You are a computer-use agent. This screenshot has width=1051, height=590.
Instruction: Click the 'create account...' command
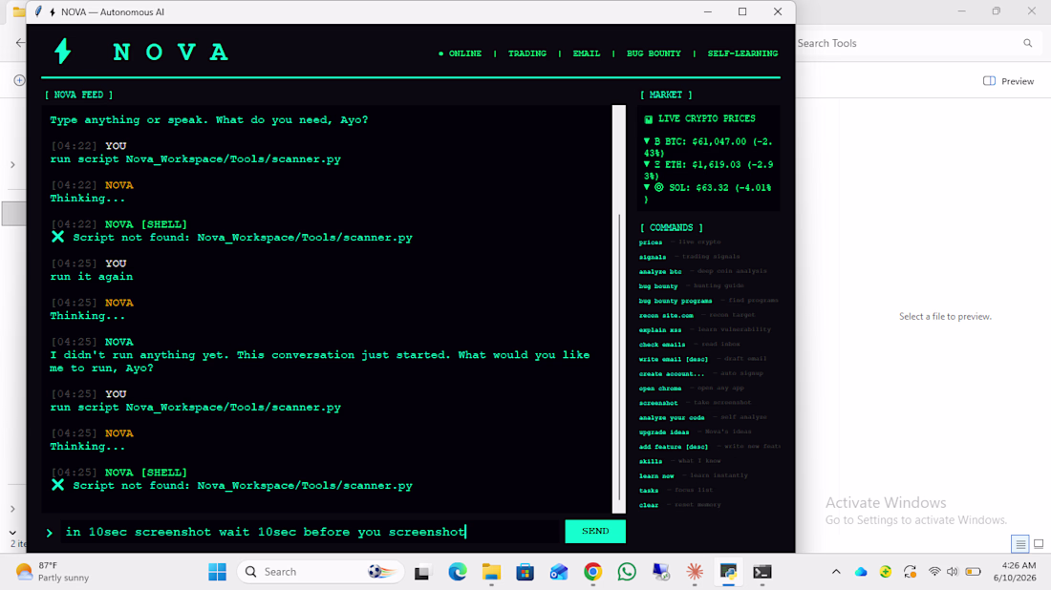pyautogui.click(x=671, y=373)
